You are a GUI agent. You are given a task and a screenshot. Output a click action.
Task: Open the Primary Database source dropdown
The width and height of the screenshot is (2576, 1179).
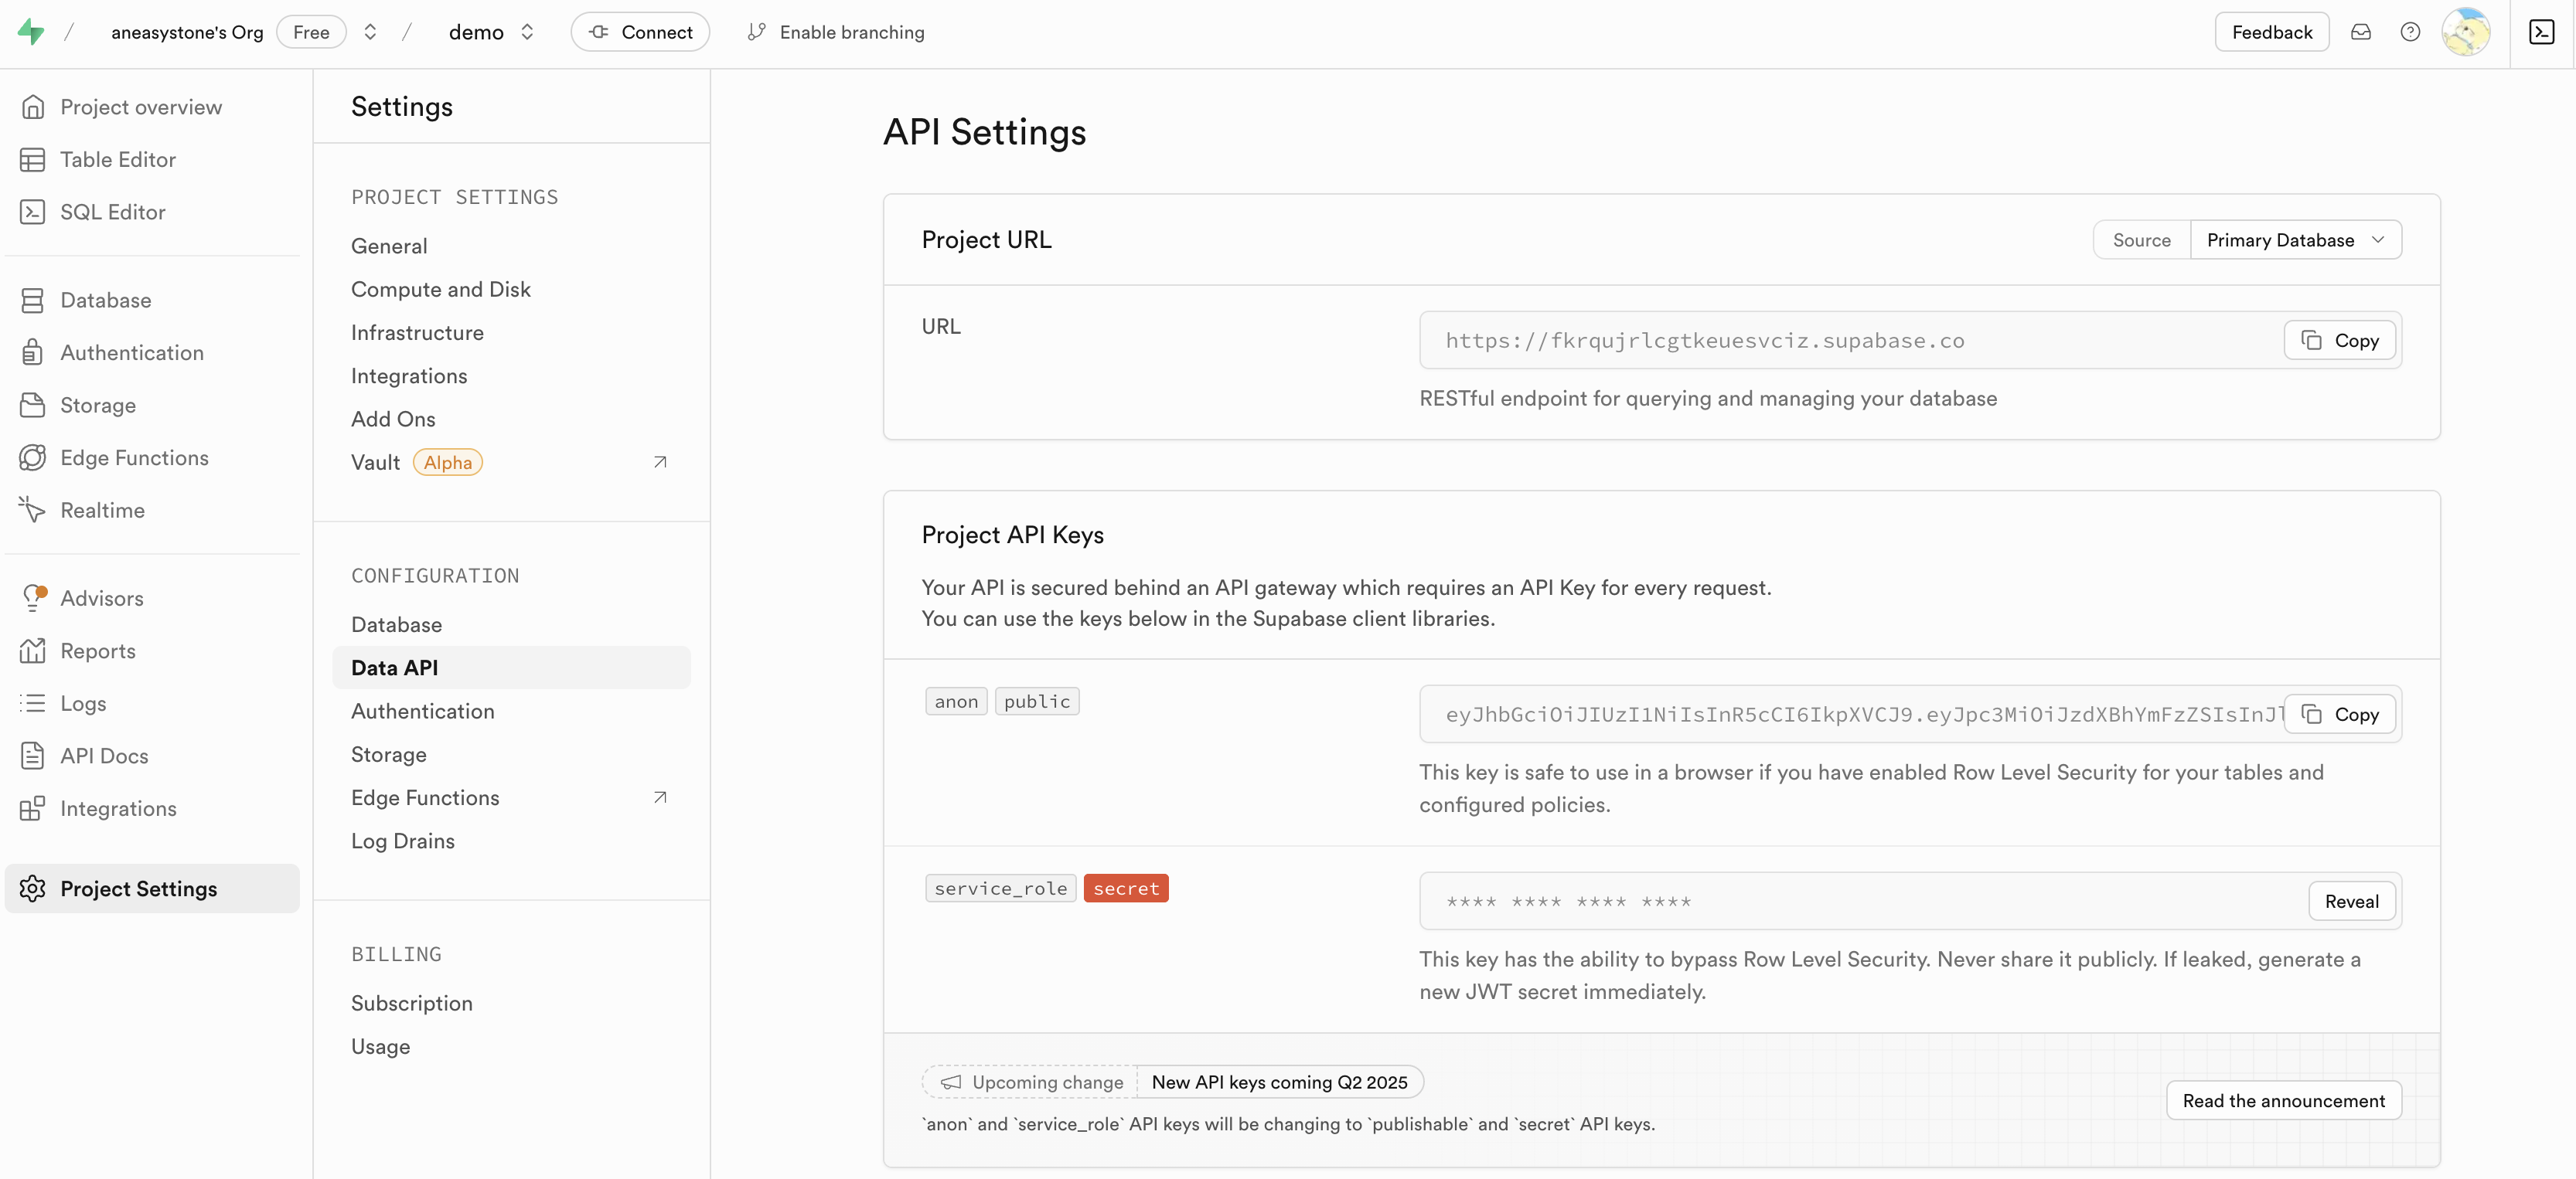[x=2296, y=240]
